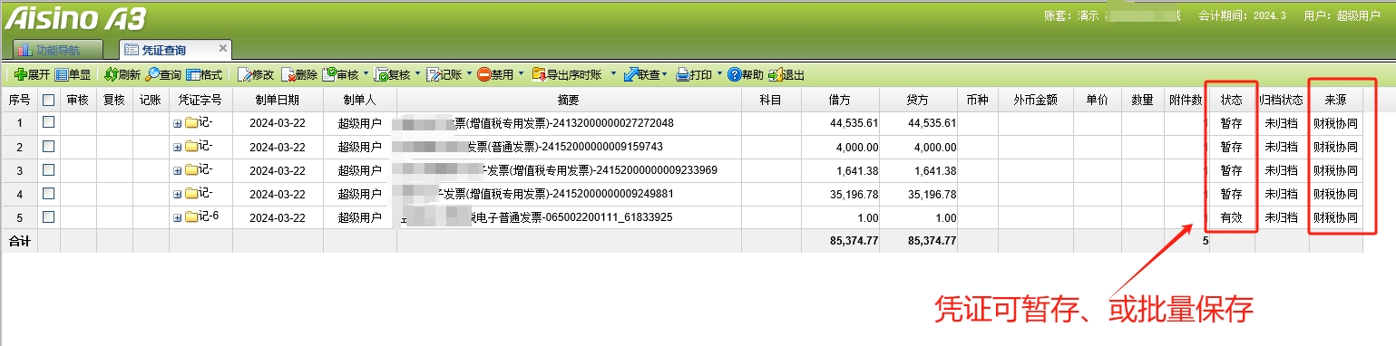Click the 外币金额 column header
Screen dimensions: 1396x346
[1035, 100]
